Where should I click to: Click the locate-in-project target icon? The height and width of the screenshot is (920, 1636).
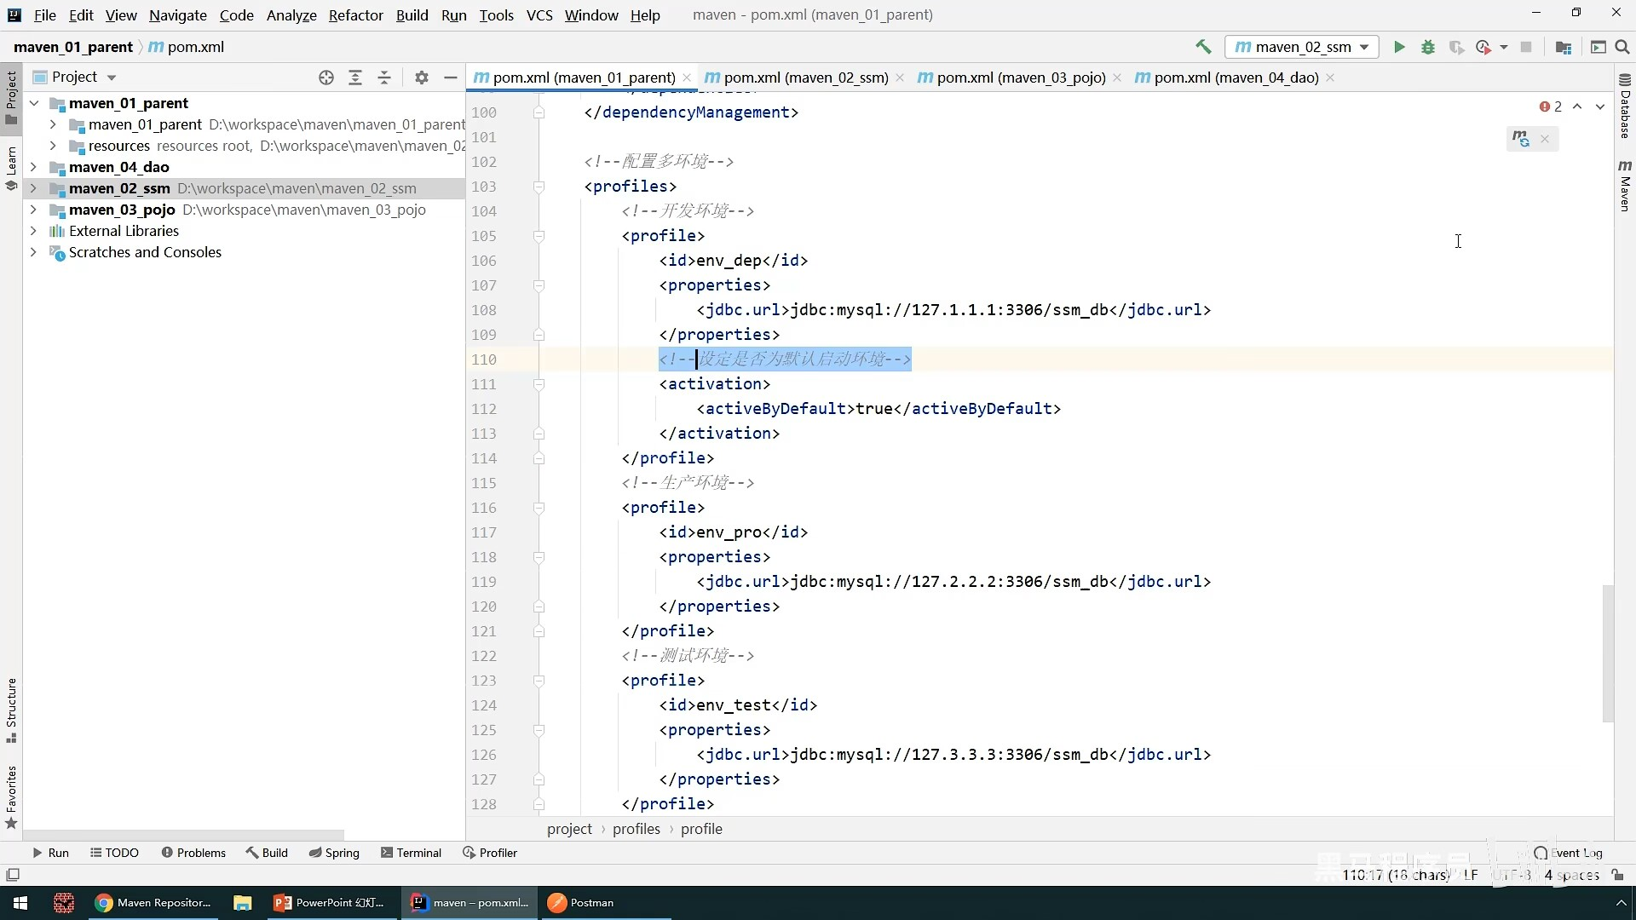tap(326, 78)
